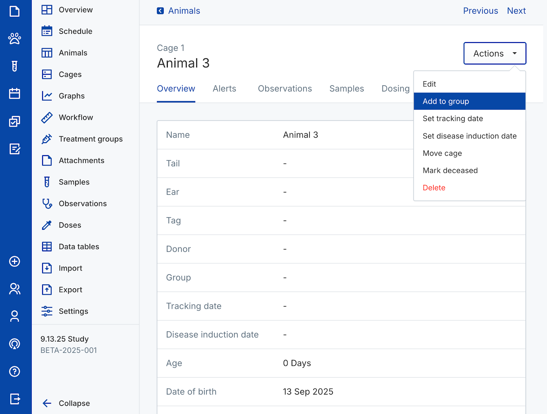Switch to the Observations tab

tap(284, 89)
